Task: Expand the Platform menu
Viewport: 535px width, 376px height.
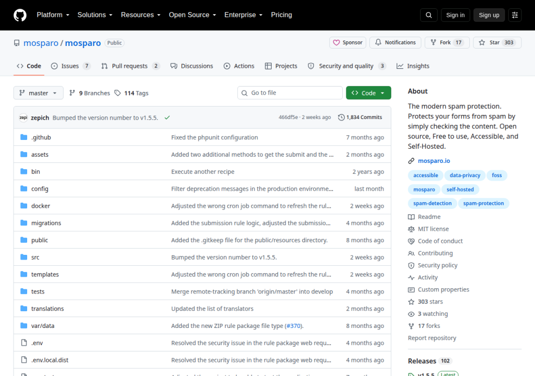Action: [x=53, y=15]
